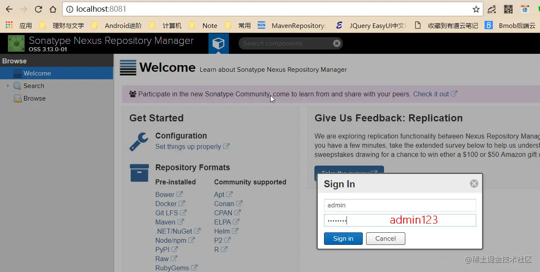This screenshot has width=540, height=272.
Task: Open the 理财与文学 bookmark folder
Action: pyautogui.click(x=62, y=25)
